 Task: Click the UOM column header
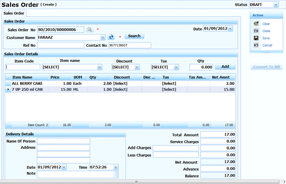(80, 77)
